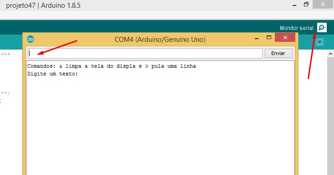Minimize the projeto47 Arduino window
The width and height of the screenshot is (334, 175).
click(294, 5)
